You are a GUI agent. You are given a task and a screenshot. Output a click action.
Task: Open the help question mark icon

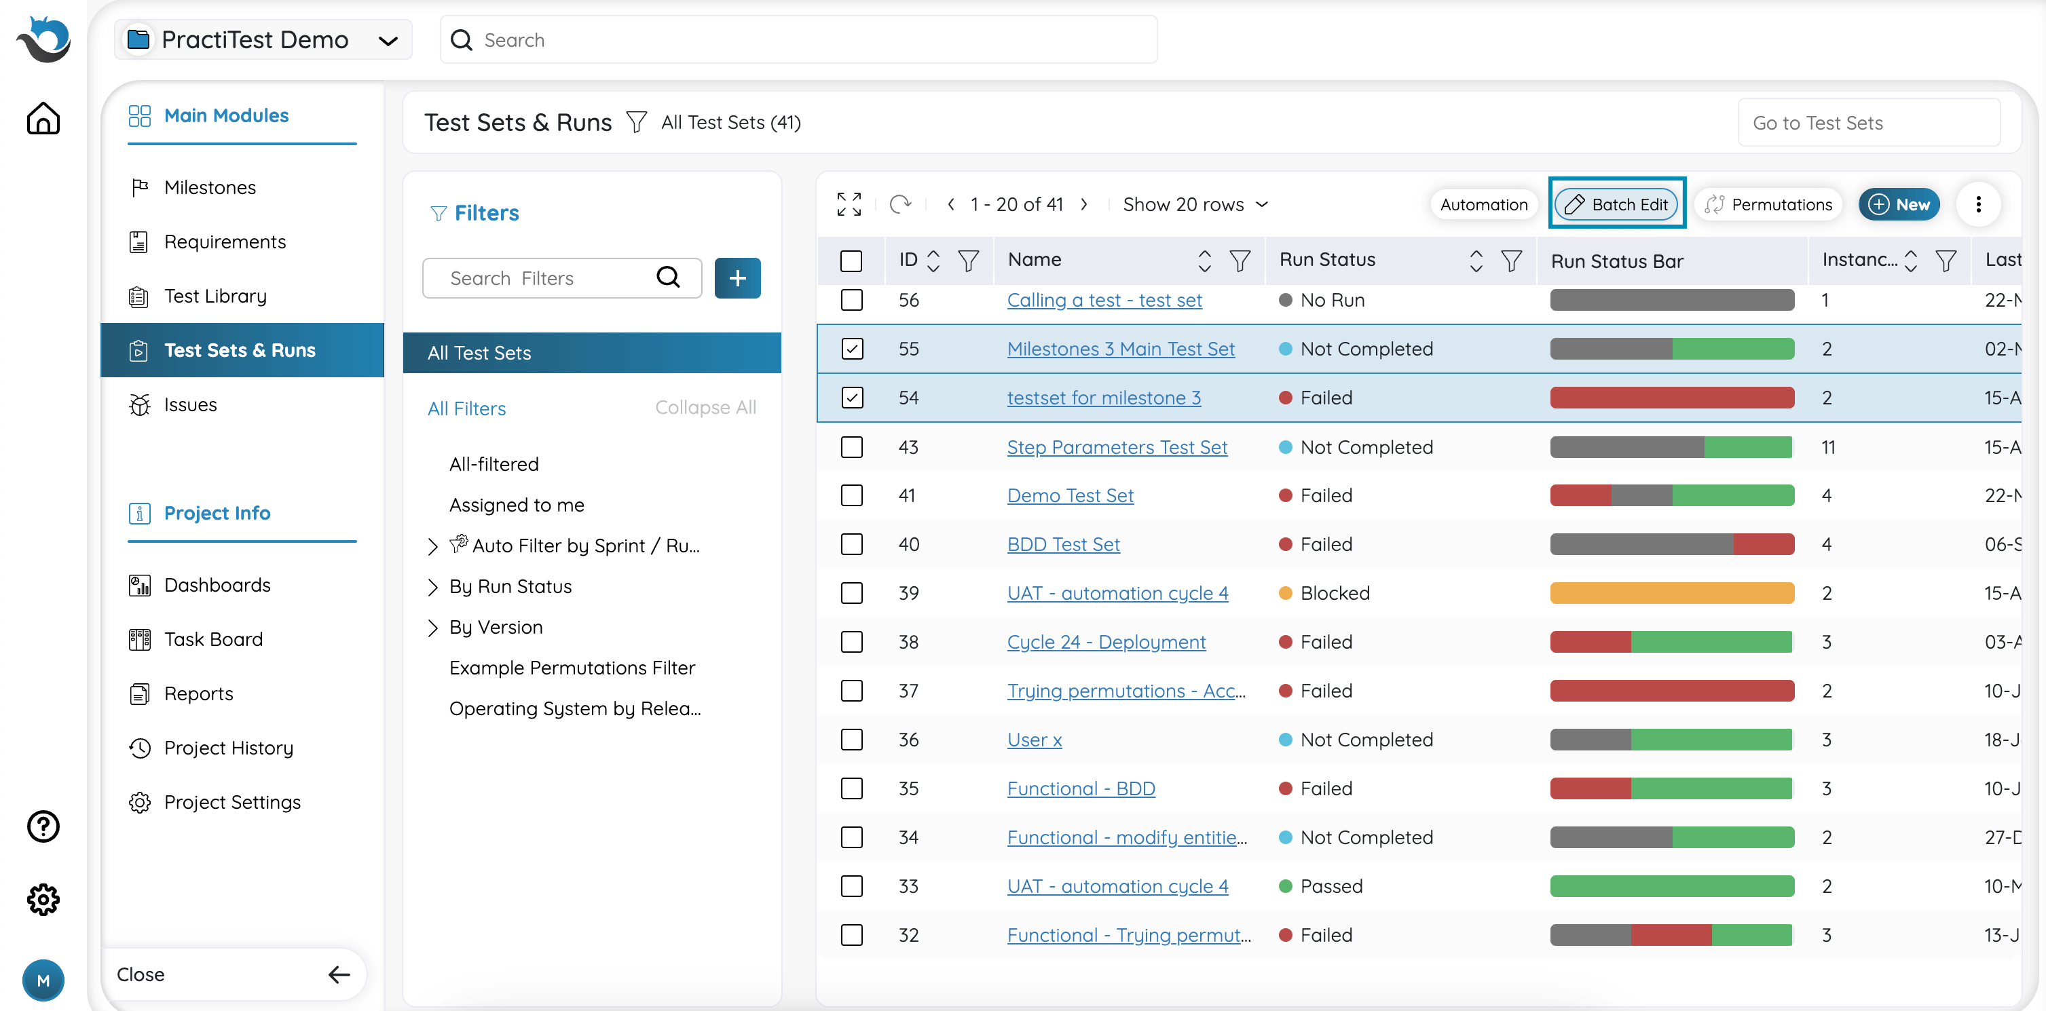click(x=43, y=826)
